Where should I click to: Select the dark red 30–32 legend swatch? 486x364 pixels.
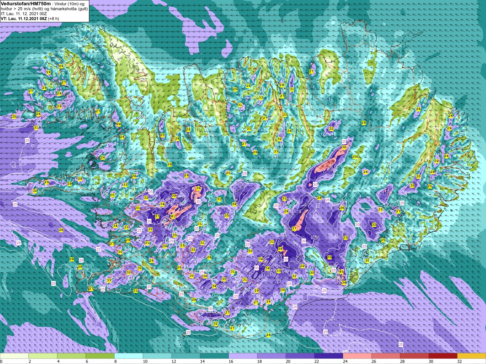443,356
